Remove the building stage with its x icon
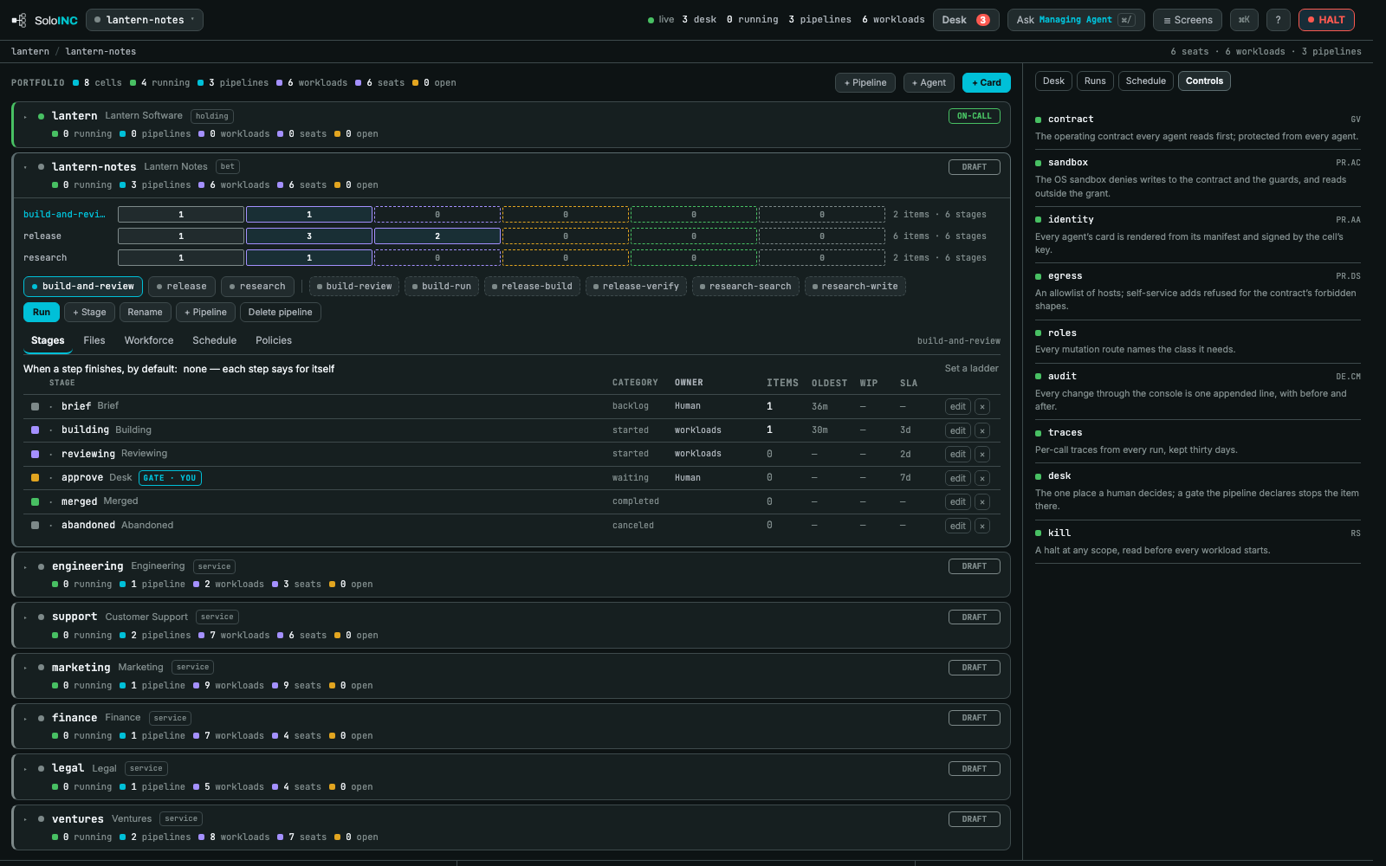 [x=982, y=430]
